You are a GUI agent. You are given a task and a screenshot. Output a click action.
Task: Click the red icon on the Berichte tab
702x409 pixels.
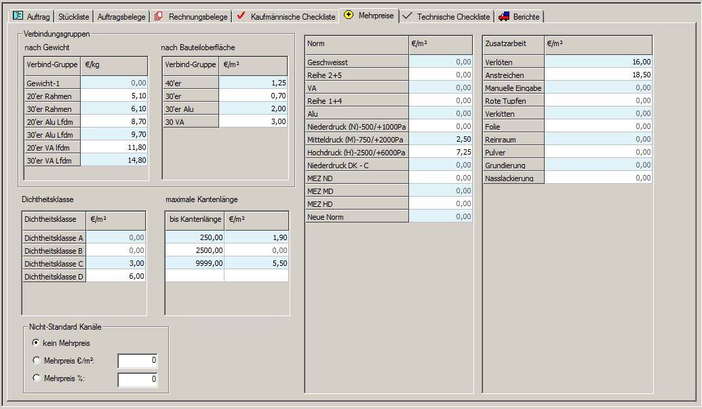(x=503, y=16)
